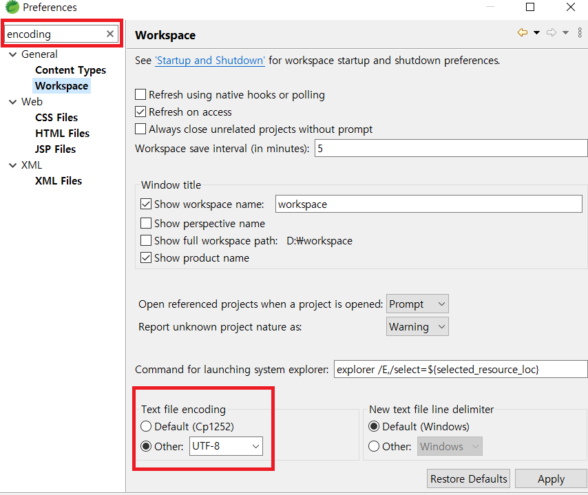Open the Windows line delimiter dropdown

(x=450, y=446)
